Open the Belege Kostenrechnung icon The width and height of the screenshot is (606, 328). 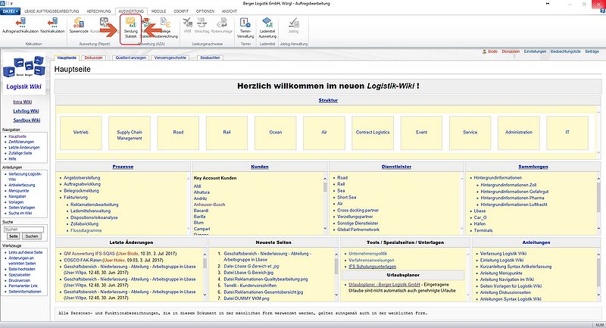tap(165, 28)
